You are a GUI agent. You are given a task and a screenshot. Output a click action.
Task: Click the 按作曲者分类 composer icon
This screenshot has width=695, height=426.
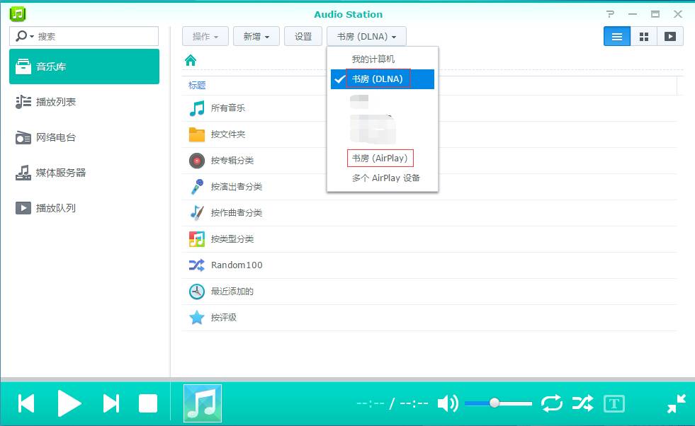(x=197, y=212)
